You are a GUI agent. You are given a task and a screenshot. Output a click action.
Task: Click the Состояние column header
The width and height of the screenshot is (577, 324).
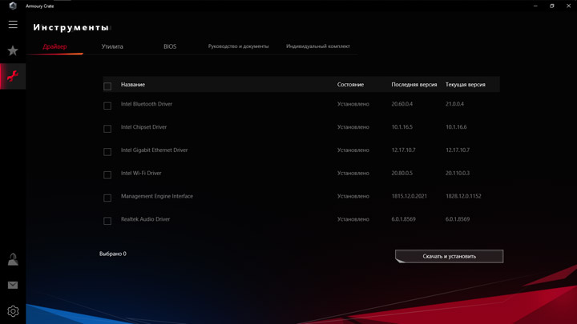(350, 85)
